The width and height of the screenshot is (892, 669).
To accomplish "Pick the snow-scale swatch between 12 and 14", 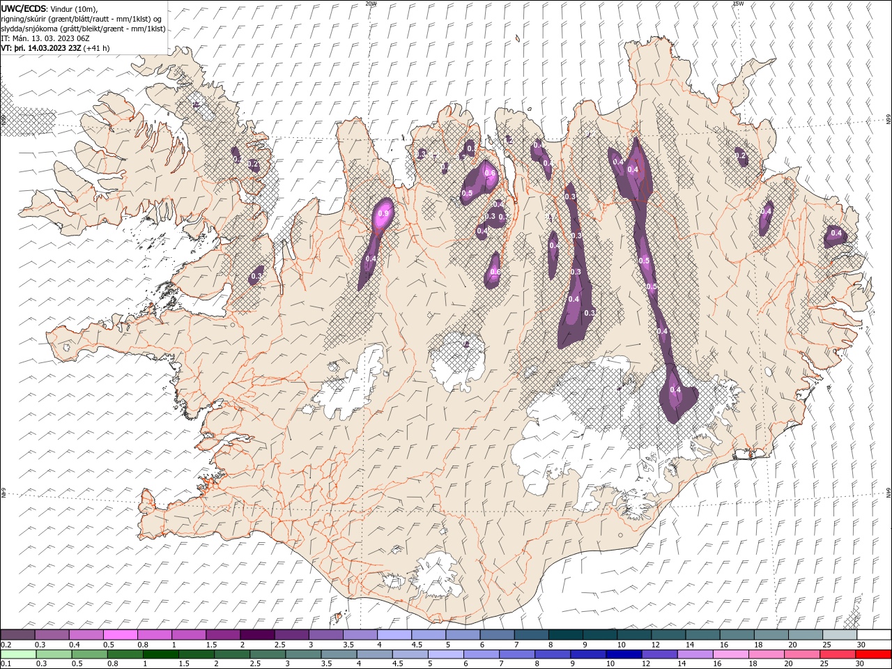I will tap(668, 635).
